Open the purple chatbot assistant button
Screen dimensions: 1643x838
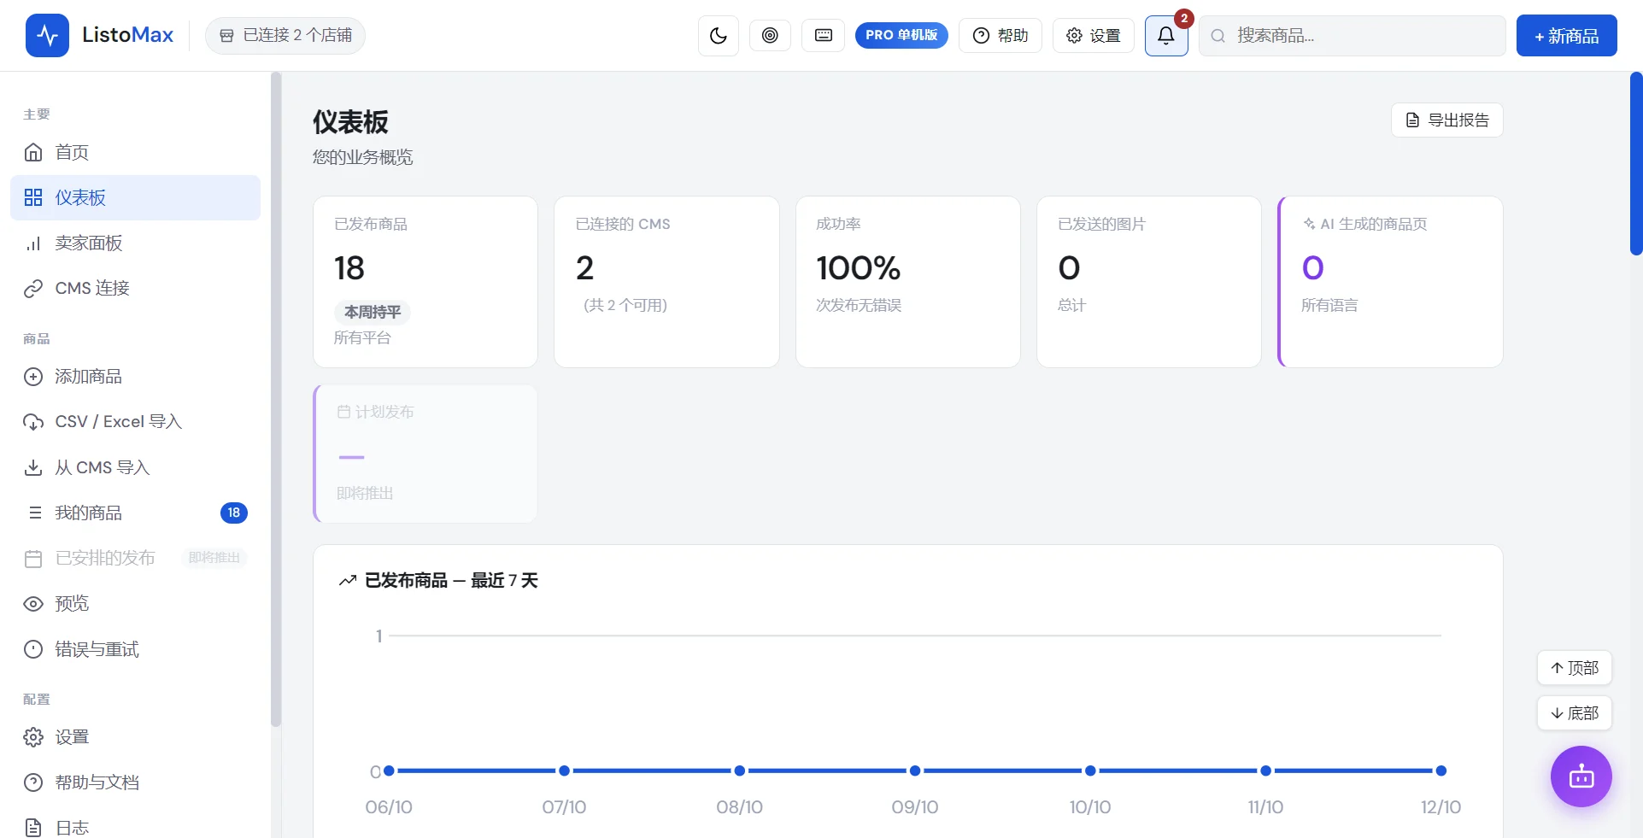click(1581, 776)
